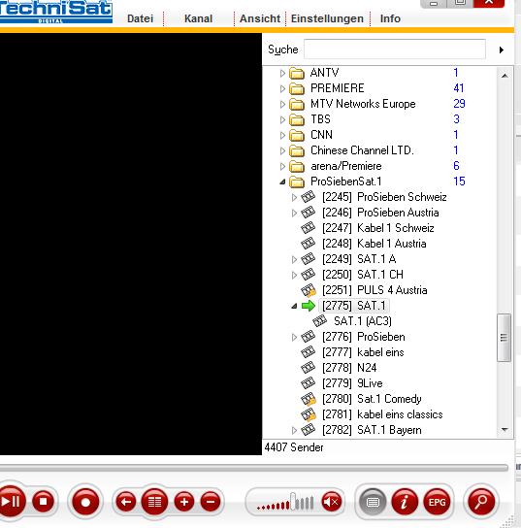Click encrypted icon for Sat.1 Comedy

[x=309, y=399]
